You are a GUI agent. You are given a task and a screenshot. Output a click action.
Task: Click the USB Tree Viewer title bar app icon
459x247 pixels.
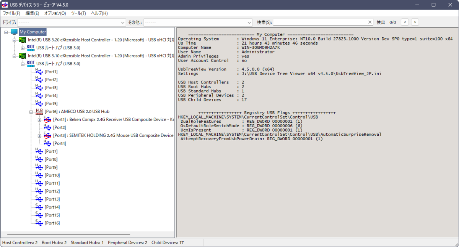(x=5, y=5)
